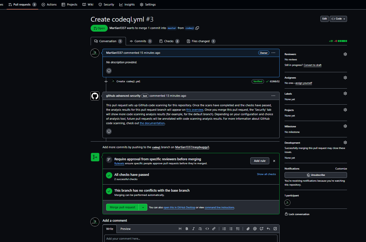The image size is (366, 242).
Task: Insert a task list in the comment
Action: 238,229
